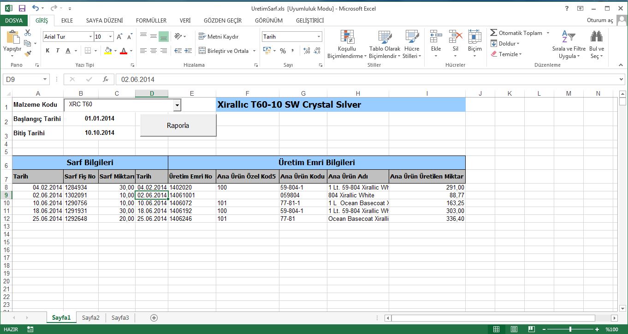Screen dimensions: 628x334
Task: Switch to the VERİ tab
Action: tap(185, 21)
